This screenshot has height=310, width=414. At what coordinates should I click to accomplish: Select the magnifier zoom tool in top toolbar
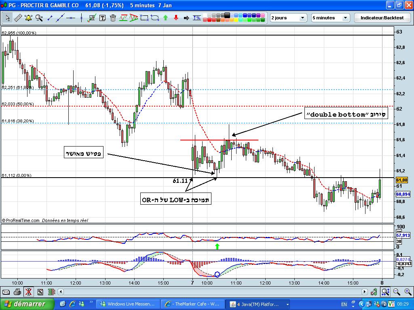coord(39,18)
